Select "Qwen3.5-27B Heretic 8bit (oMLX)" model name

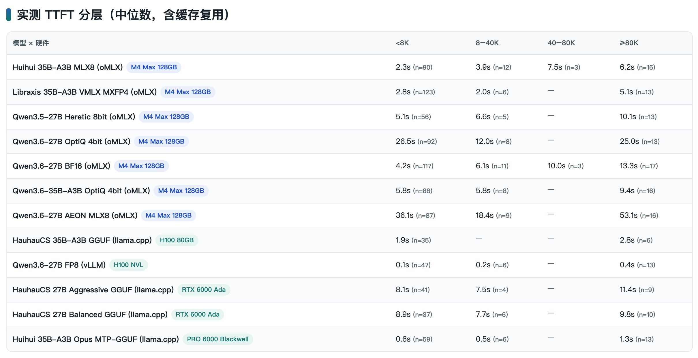click(x=74, y=117)
